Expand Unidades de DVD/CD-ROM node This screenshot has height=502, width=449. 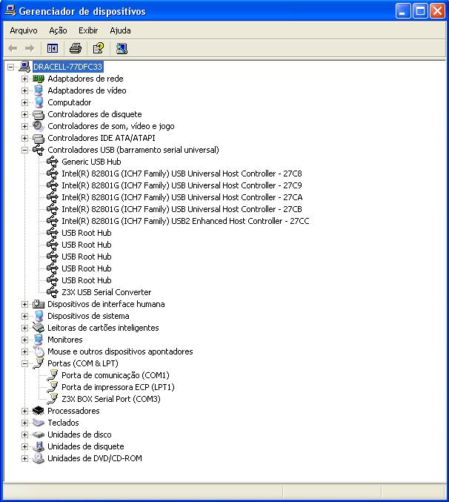24,458
